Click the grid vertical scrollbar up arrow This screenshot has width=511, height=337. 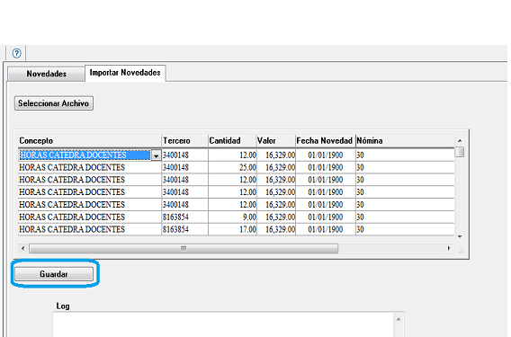point(460,141)
